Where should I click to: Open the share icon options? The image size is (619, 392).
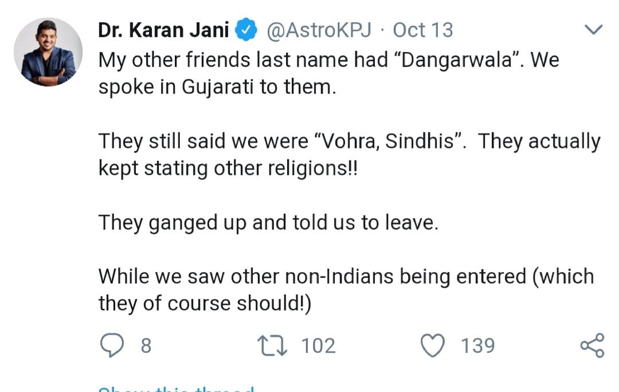(592, 346)
